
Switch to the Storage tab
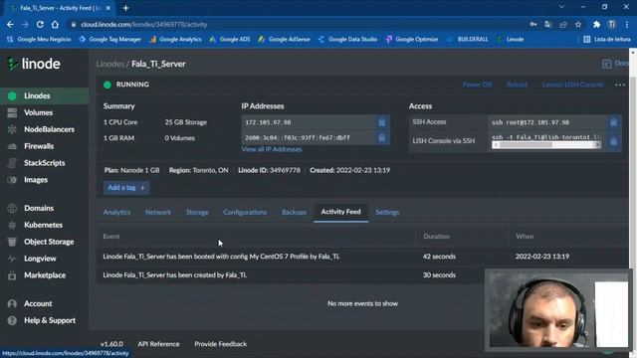pos(197,212)
